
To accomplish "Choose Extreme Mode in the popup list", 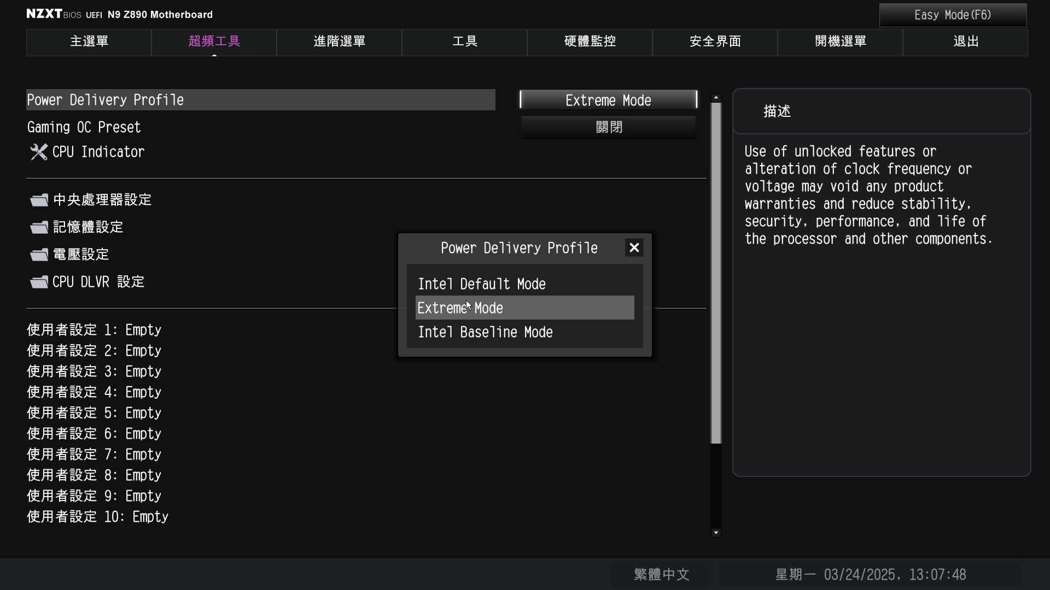I will 525,308.
